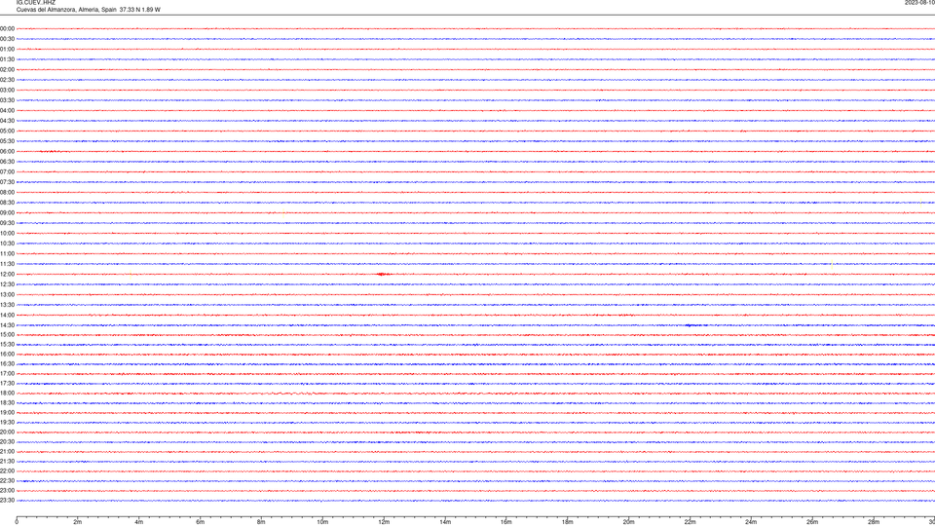Image resolution: width=935 pixels, height=526 pixels.
Task: Select the 07:00 time row label
Action: [x=7, y=171]
